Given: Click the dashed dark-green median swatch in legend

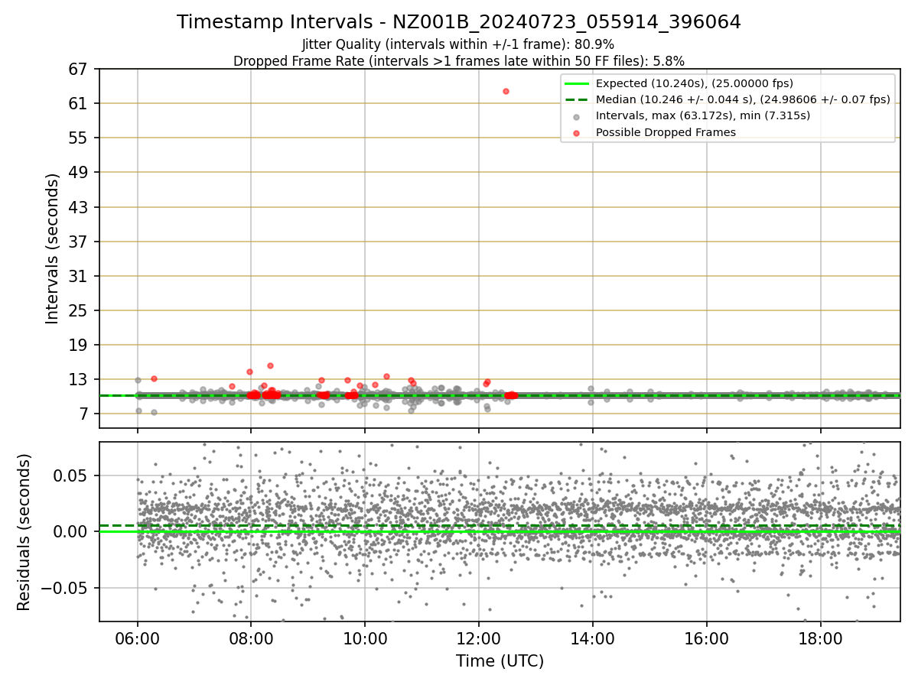Looking at the screenshot, I should tap(577, 99).
